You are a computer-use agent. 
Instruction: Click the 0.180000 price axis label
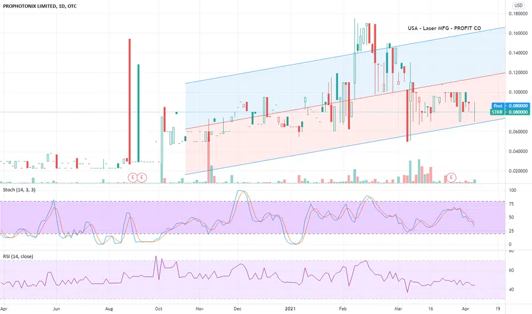tap(518, 14)
